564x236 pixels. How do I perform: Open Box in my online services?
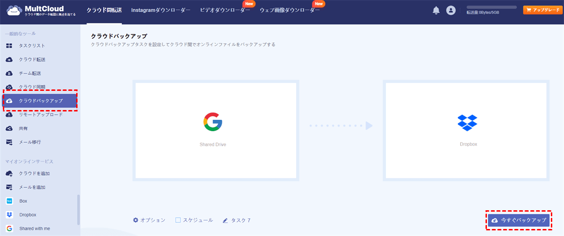coord(23,201)
